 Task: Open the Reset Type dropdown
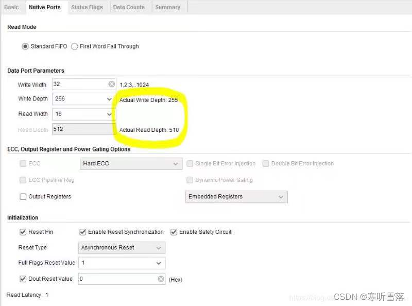(x=122, y=248)
